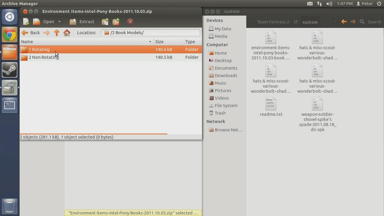Go forward in archive location history
This screenshot has width=384, height=216.
[x=46, y=33]
